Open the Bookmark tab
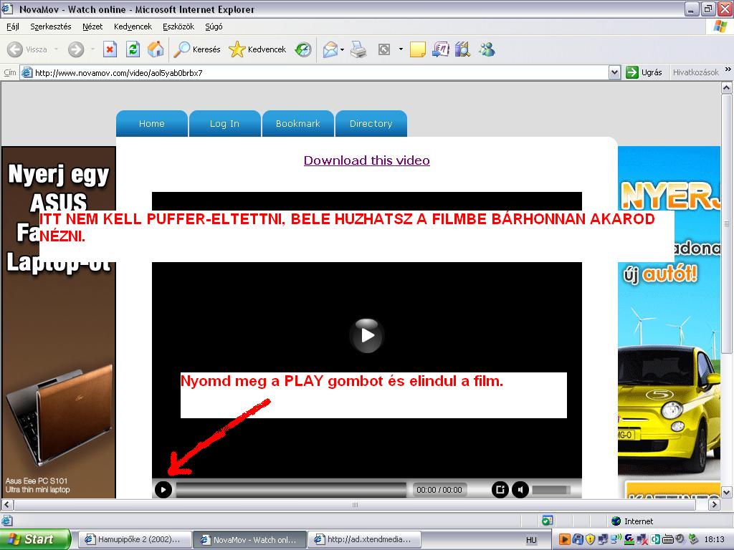Screen dimensions: 734x550 tap(297, 123)
